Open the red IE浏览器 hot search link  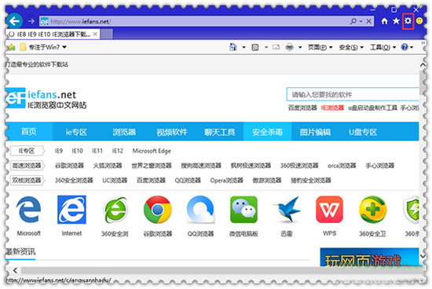click(332, 108)
